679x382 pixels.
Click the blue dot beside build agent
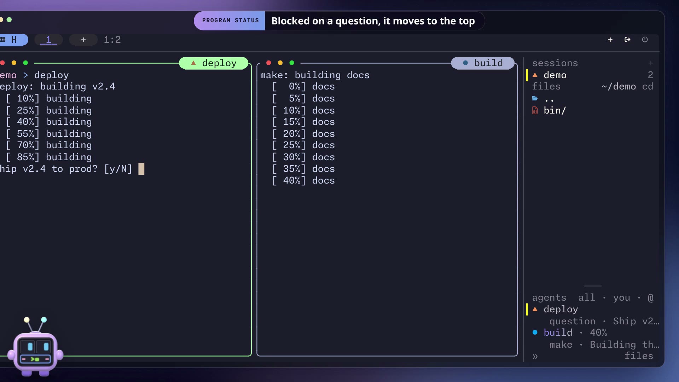[x=535, y=332]
